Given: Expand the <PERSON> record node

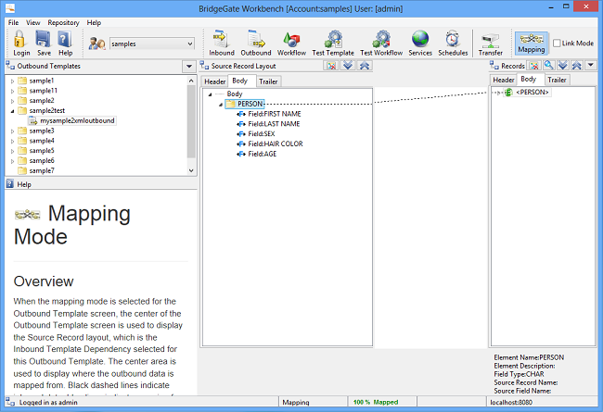Looking at the screenshot, I should click(x=499, y=93).
